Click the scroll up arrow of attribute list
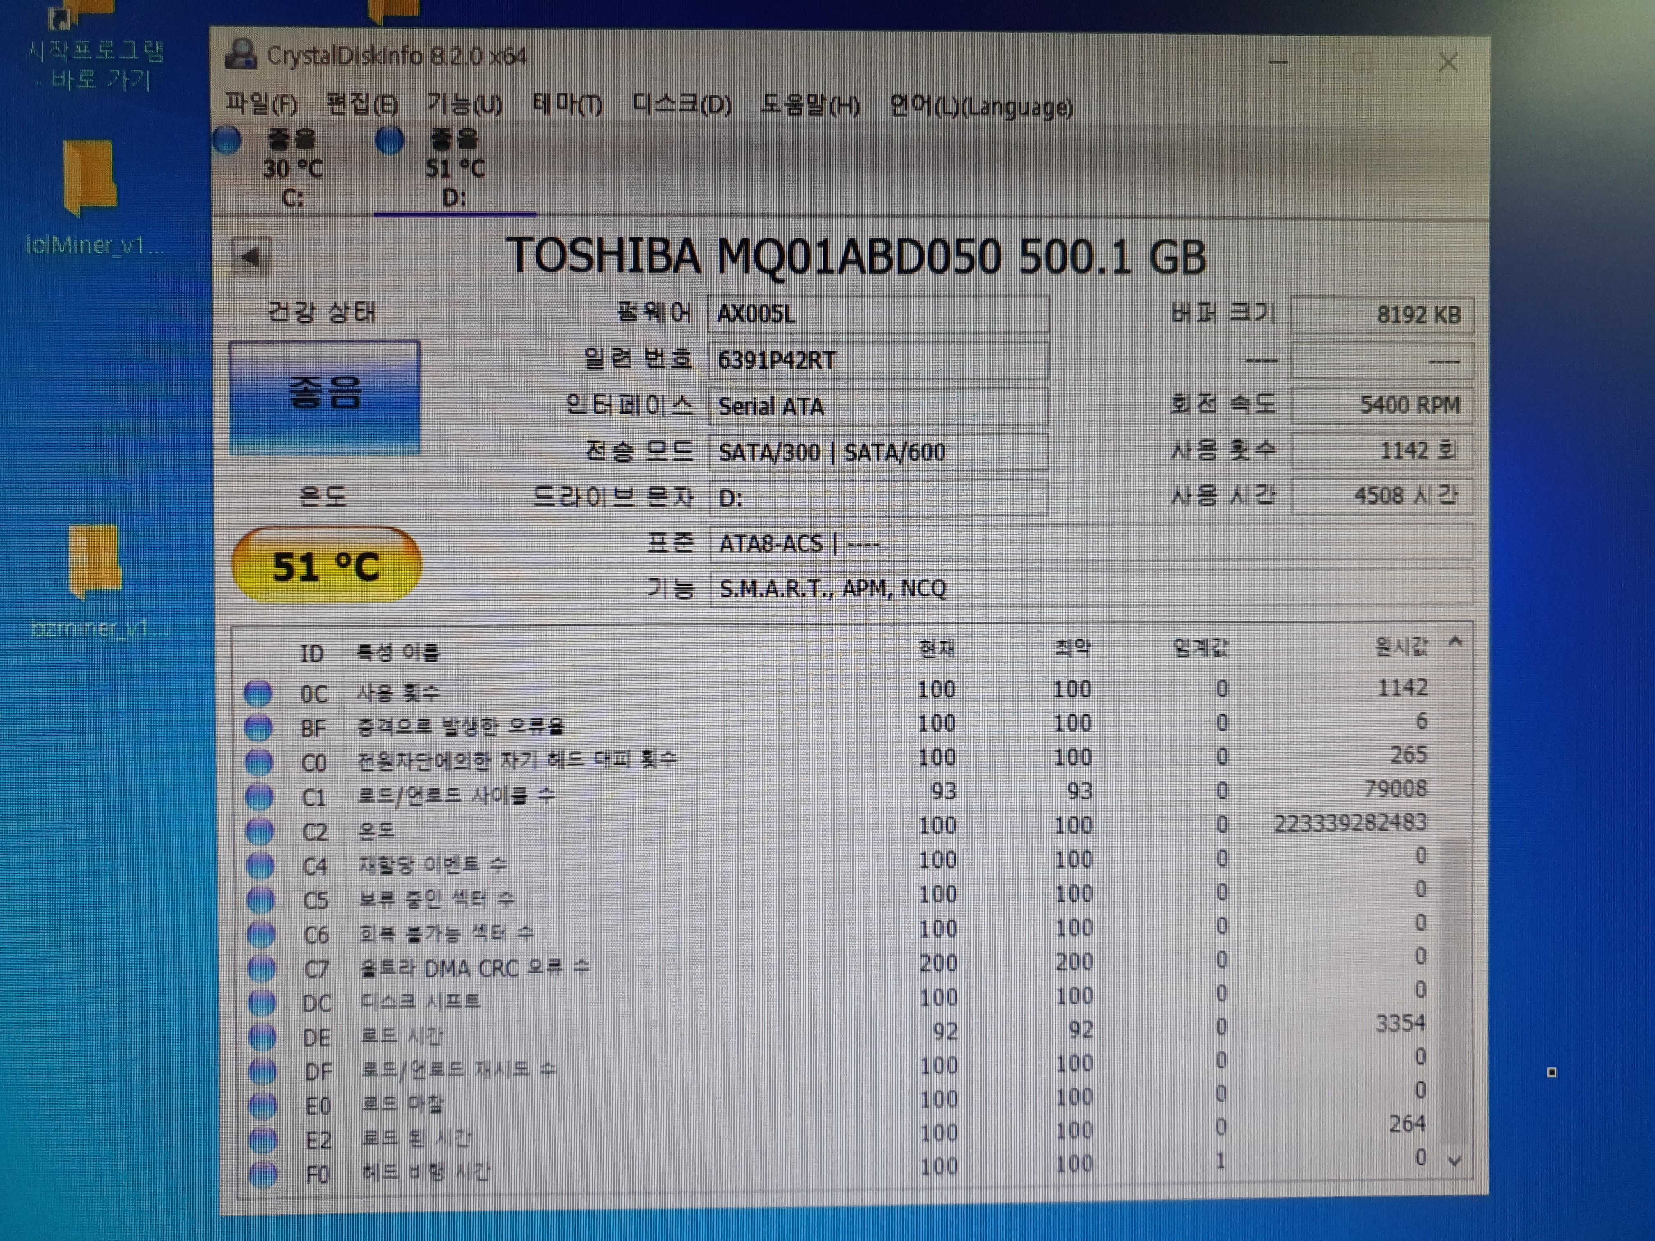1655x1241 pixels. (1455, 642)
